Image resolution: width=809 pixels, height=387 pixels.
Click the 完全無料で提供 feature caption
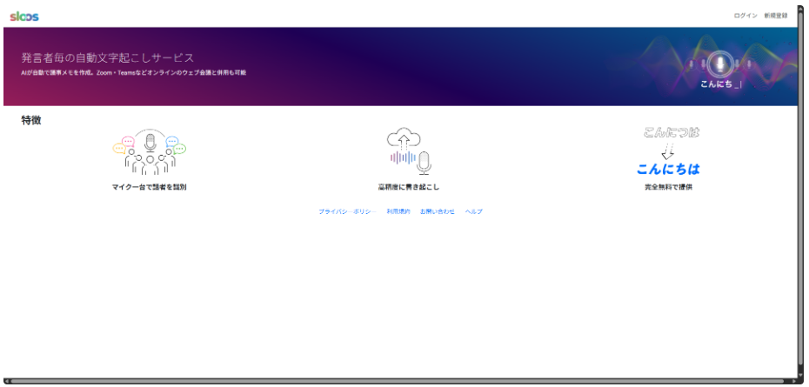[668, 187]
